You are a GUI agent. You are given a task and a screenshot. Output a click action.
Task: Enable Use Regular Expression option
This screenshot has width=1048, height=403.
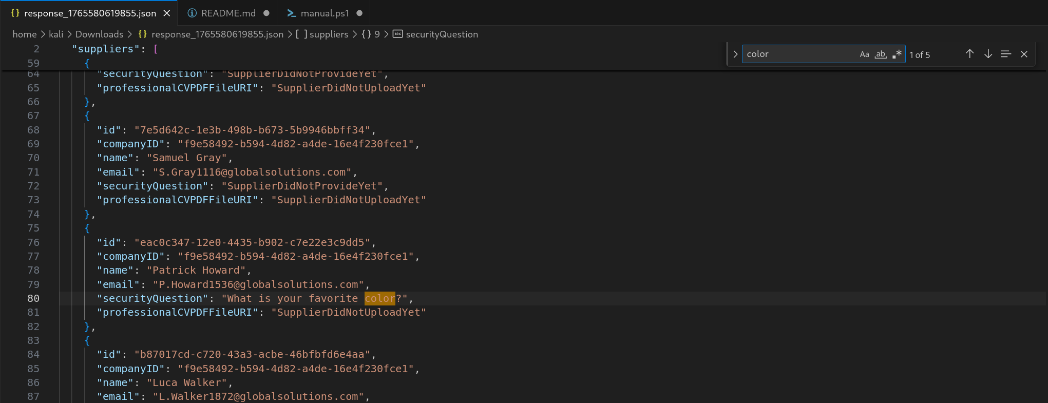pos(897,54)
